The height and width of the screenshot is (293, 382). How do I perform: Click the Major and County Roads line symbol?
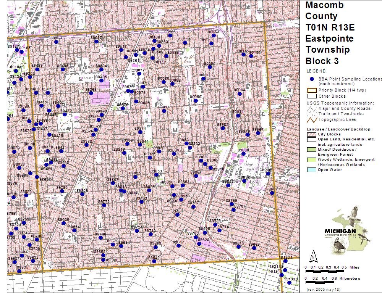(x=312, y=108)
